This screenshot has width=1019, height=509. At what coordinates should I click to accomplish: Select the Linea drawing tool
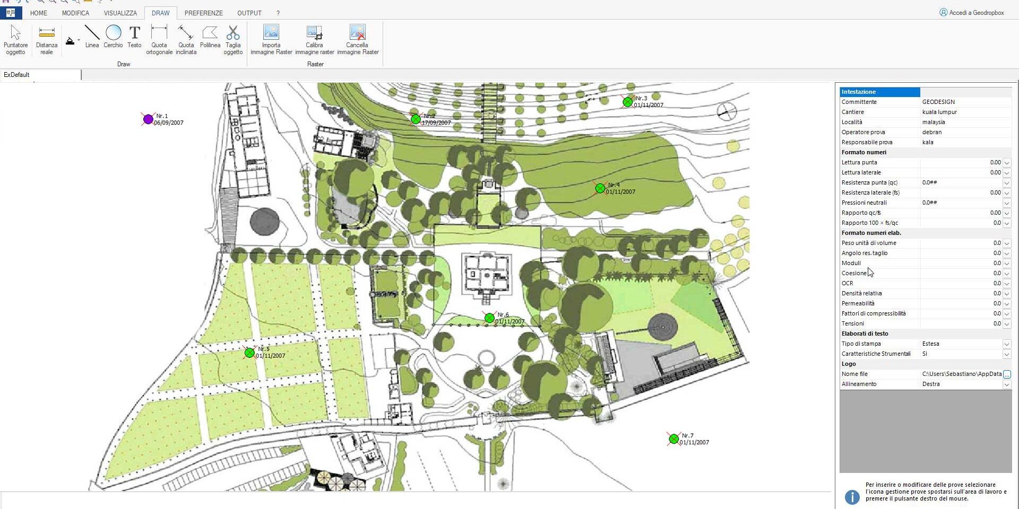coord(92,37)
